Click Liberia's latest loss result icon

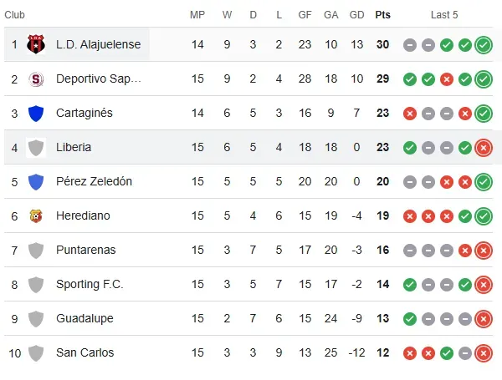click(483, 148)
